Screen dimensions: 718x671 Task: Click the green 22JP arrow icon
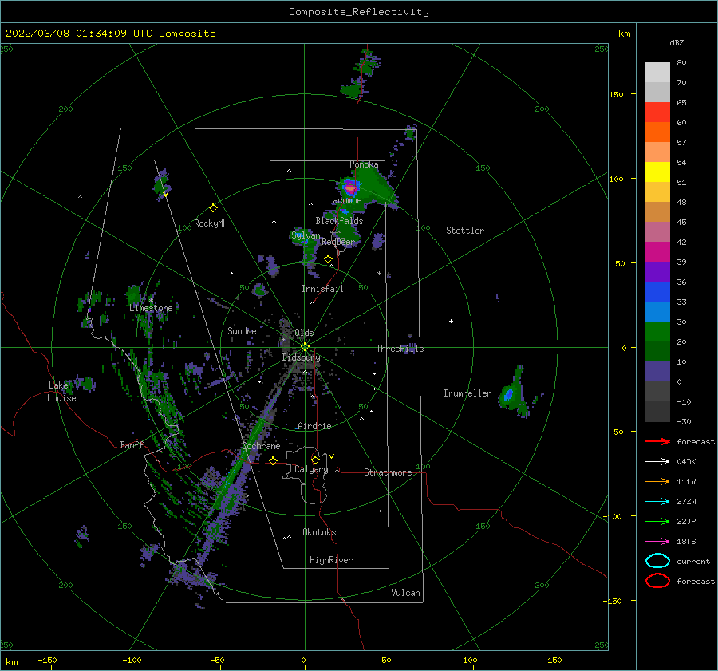coord(657,521)
